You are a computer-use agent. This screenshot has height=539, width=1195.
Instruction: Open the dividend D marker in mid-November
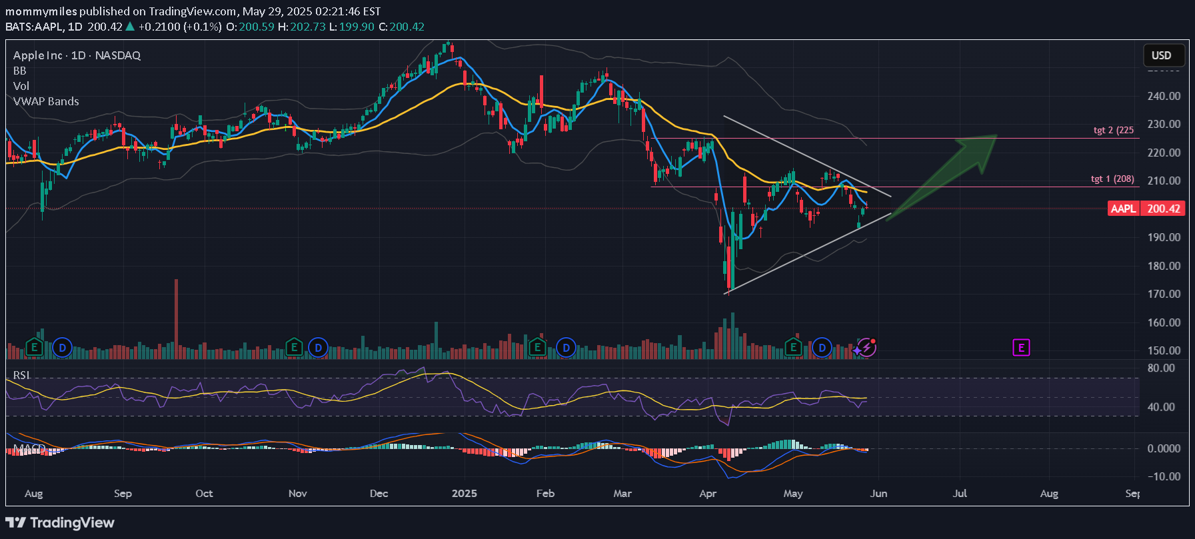pos(318,347)
